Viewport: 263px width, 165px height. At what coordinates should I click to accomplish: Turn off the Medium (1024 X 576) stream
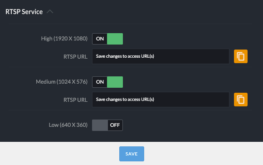coord(107,82)
